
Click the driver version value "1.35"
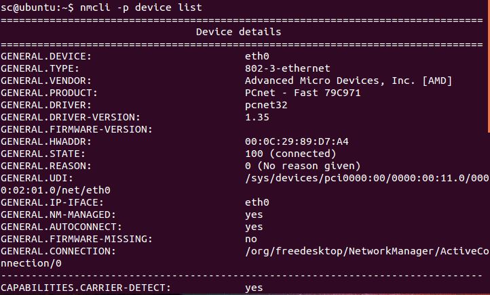click(257, 117)
